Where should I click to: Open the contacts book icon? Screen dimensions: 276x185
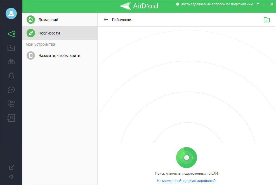[11, 118]
